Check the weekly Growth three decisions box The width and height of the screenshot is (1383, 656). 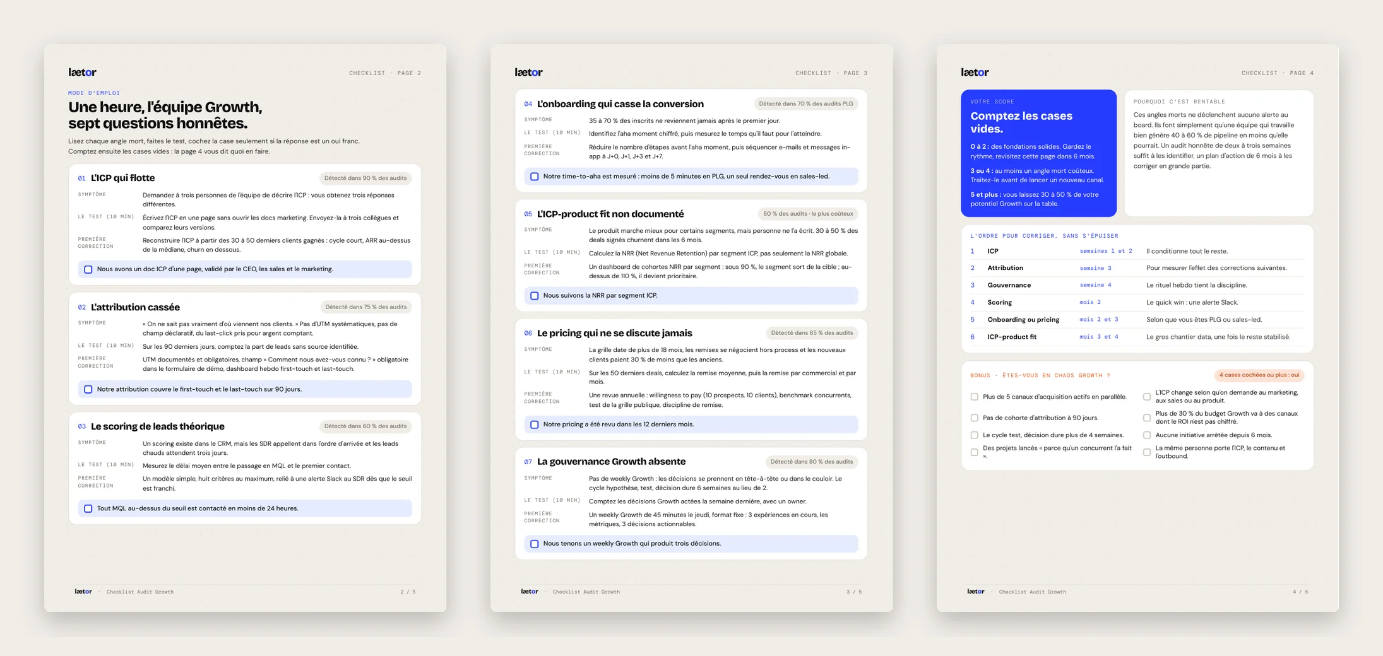[535, 544]
